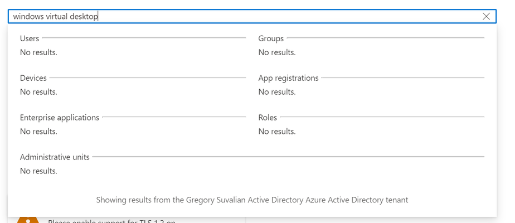
Task: Click the 'Showing results from' tenant footer text
Action: (x=252, y=200)
